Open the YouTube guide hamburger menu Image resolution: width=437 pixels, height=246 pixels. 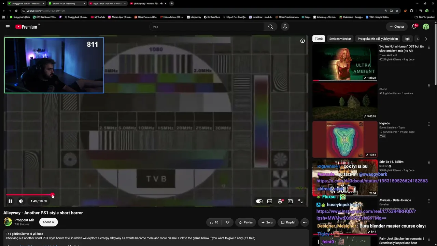point(8,27)
